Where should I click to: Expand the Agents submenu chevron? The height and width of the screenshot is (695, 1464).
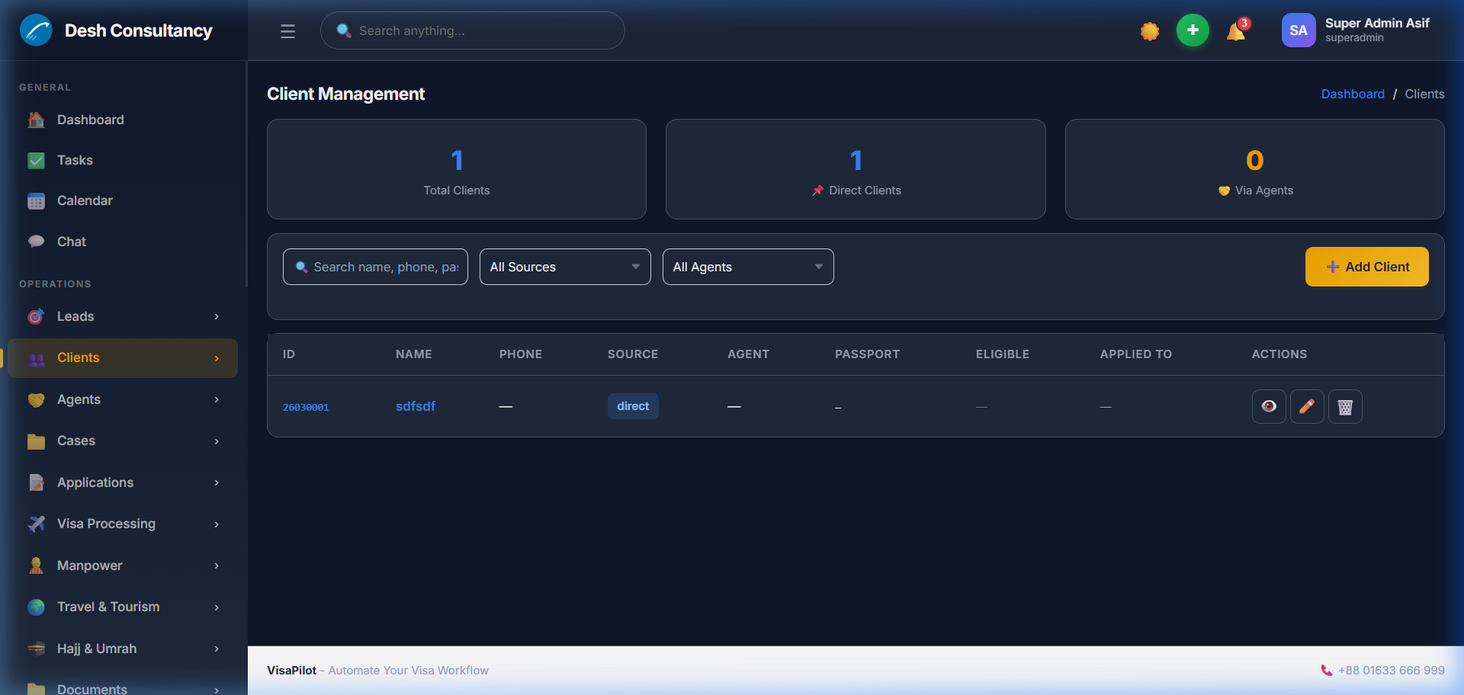[x=217, y=399]
